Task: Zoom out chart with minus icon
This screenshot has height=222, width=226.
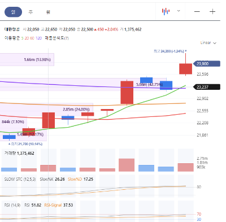Action: 197,12
